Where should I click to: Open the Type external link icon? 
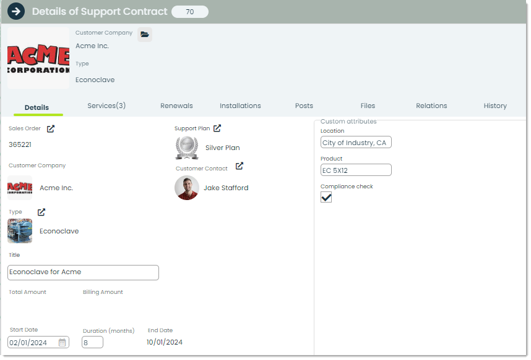(x=41, y=212)
